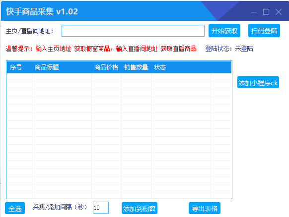Click the interval seconds input box
The image size is (289, 217).
click(101, 208)
